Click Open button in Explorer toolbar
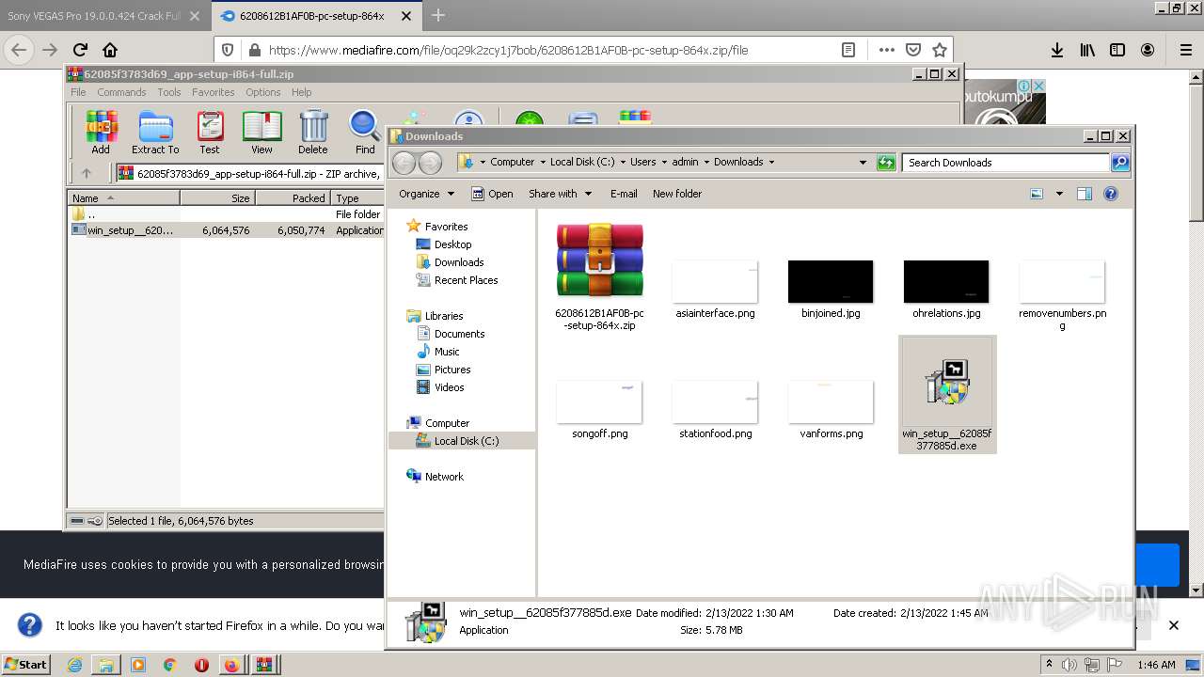 coord(492,194)
